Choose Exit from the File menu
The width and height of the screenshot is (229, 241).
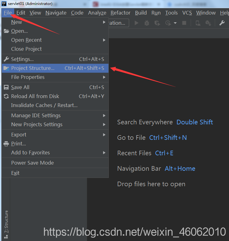[x=55, y=173]
